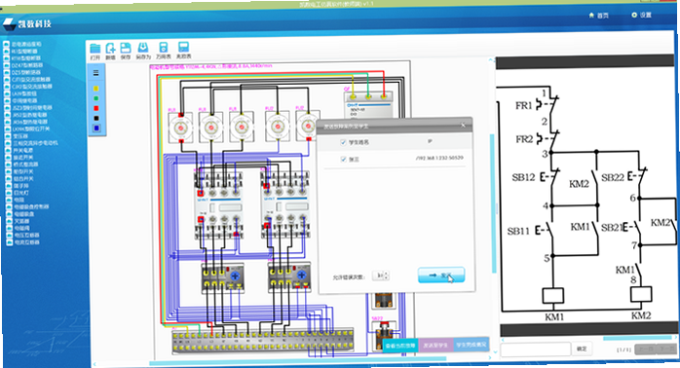The height and width of the screenshot is (368, 680).
Task: Click the right contactor on the wiring canvas
Action: 286,203
